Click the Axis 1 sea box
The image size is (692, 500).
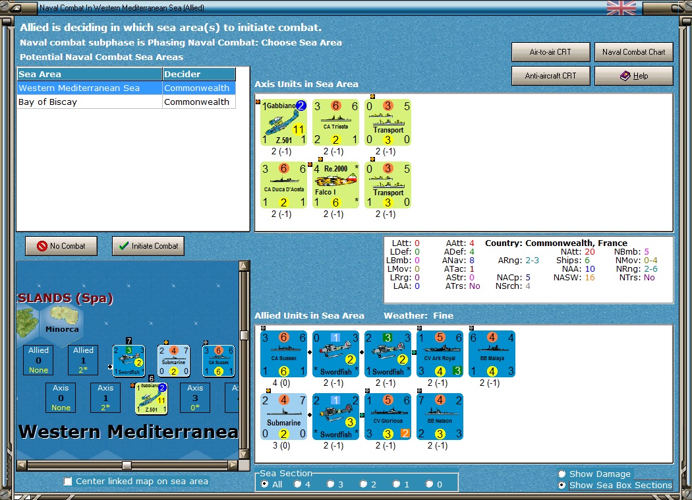(105, 398)
